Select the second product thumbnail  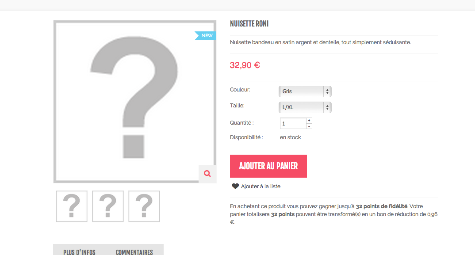(108, 206)
